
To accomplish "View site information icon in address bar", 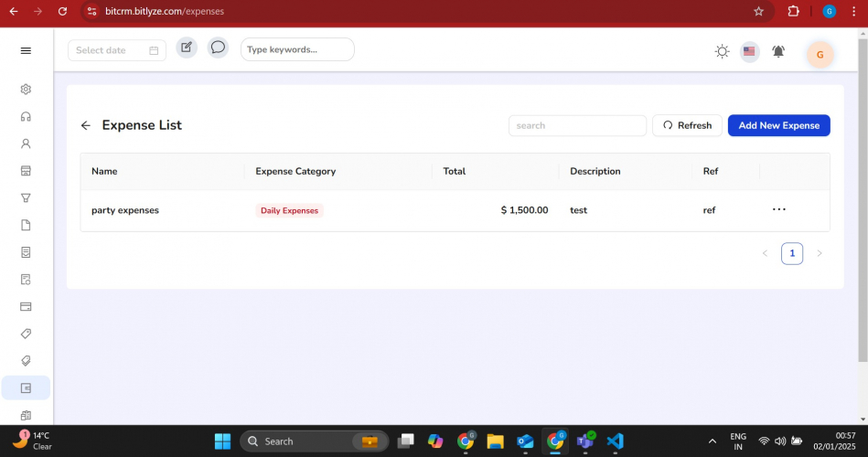I will [91, 11].
